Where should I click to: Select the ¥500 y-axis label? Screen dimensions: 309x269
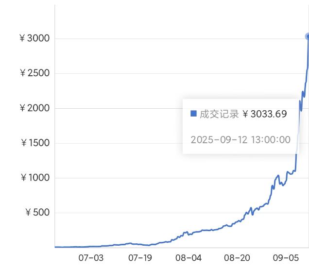tap(36, 213)
